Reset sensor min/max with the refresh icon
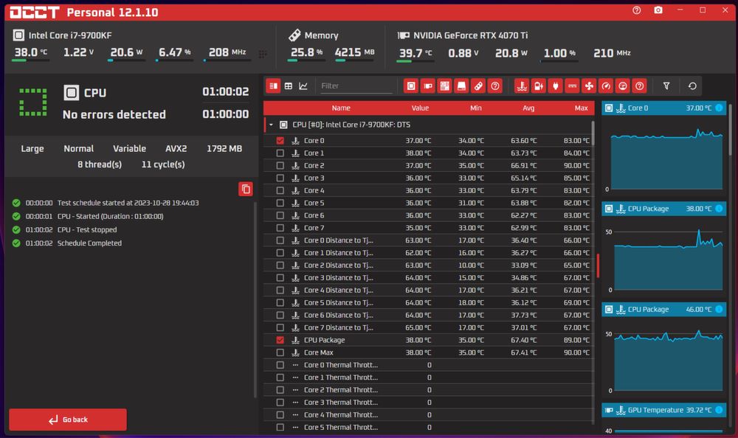The height and width of the screenshot is (438, 738). click(692, 86)
